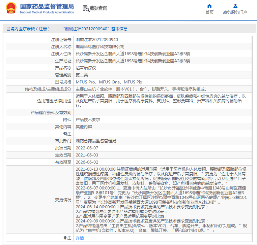Go to 政务服务门户 text link
The image size is (257, 245).
(235, 12)
